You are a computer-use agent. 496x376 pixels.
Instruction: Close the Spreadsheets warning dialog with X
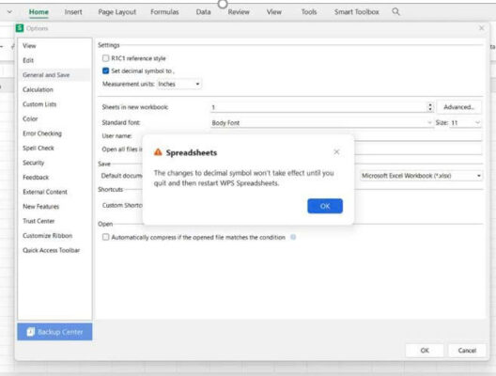(336, 152)
